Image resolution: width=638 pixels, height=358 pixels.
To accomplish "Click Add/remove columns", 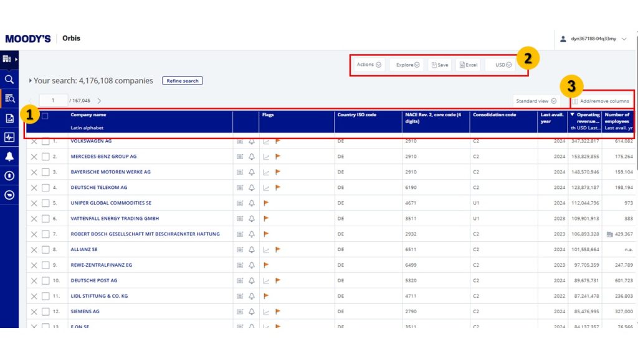I will tap(601, 101).
